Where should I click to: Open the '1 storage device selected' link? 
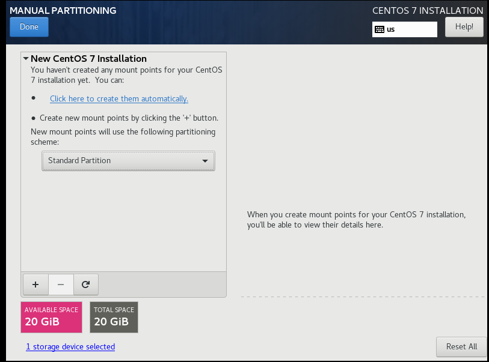[70, 346]
